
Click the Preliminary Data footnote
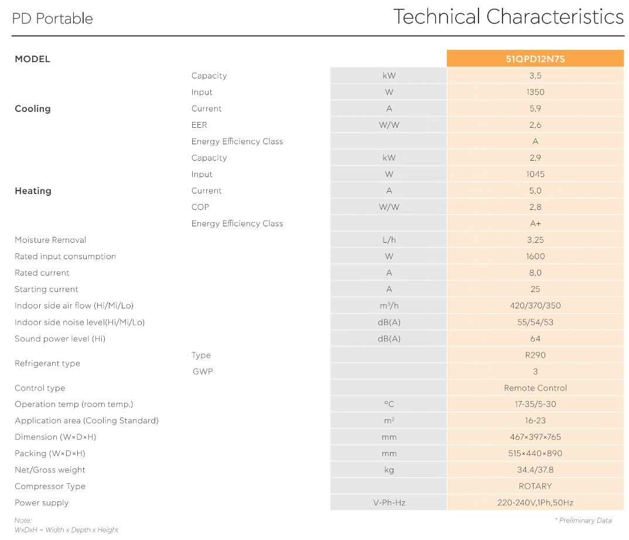click(x=583, y=520)
